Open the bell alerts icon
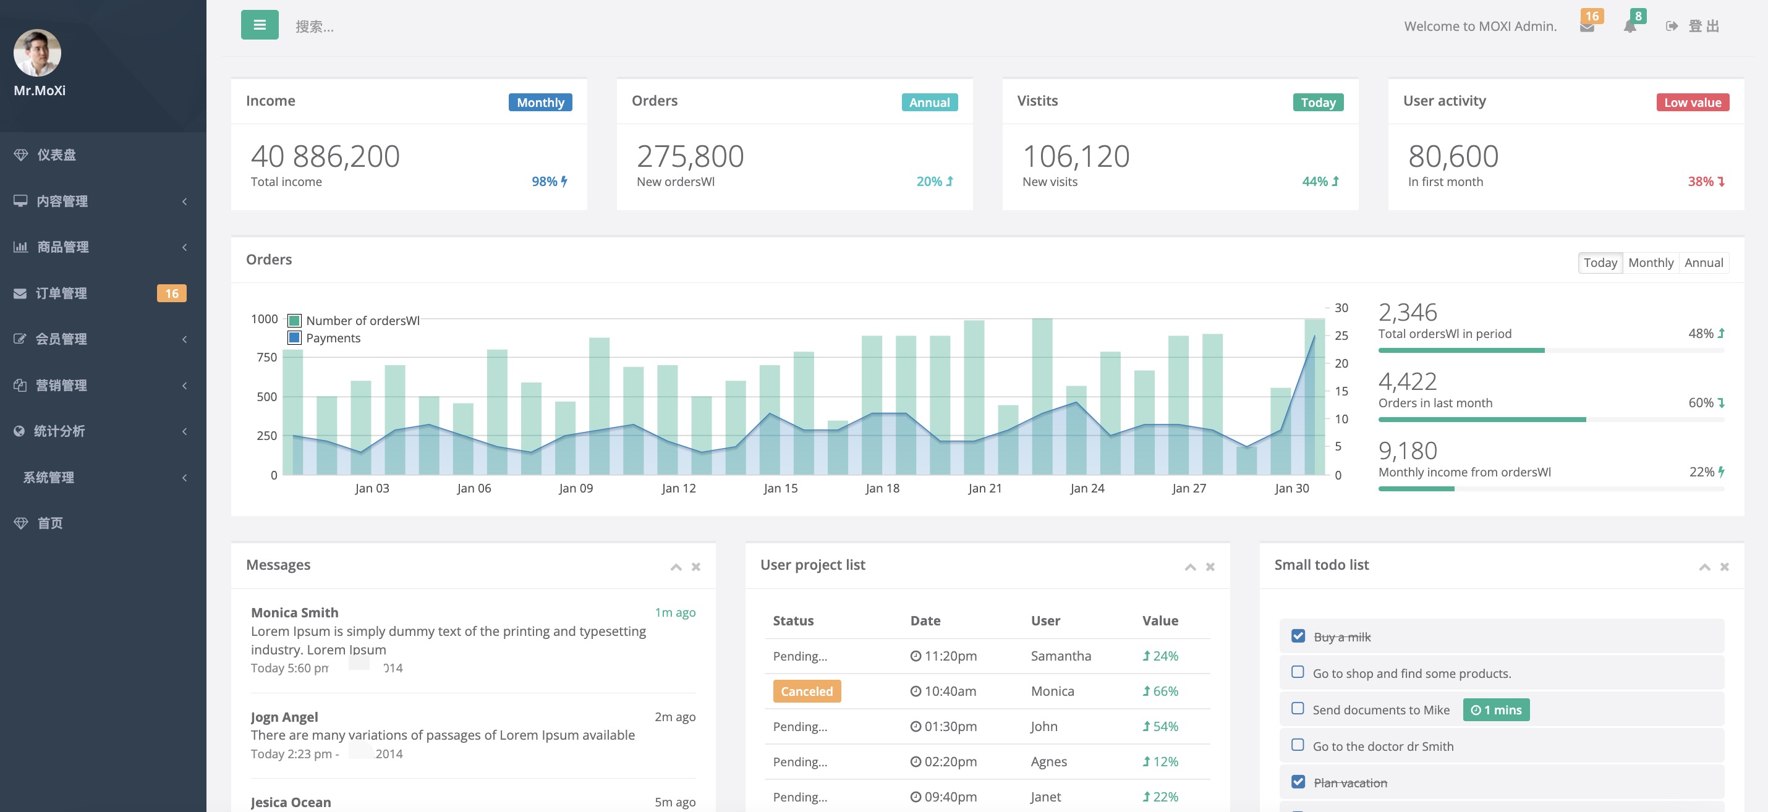 pyautogui.click(x=1630, y=27)
